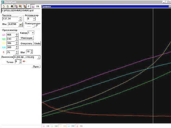Click the open document toolbar icon
This screenshot has height=128, width=171.
click(8, 6)
